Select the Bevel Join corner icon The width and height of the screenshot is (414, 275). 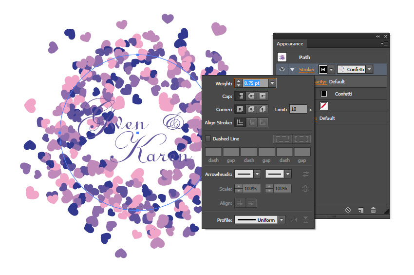point(263,109)
